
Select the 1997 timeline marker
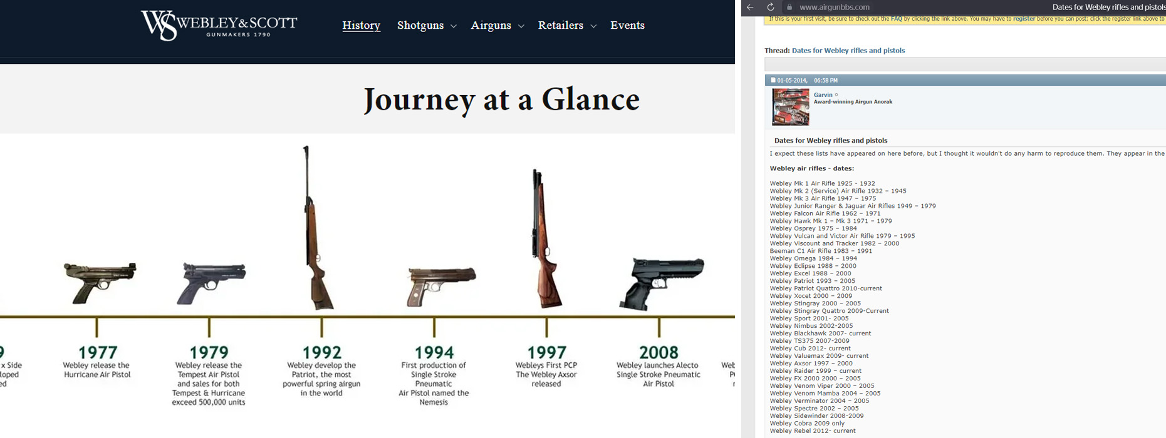click(546, 352)
